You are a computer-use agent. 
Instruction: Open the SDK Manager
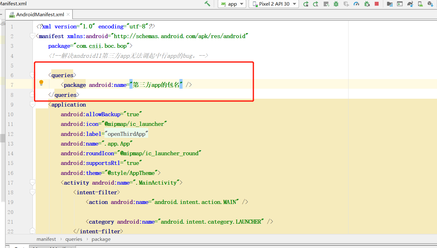(430, 4)
